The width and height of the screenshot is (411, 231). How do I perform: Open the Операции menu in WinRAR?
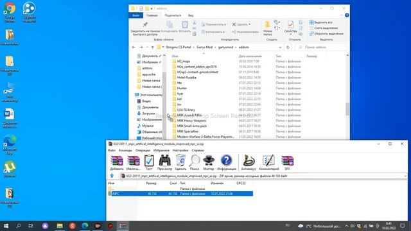[x=143, y=150]
